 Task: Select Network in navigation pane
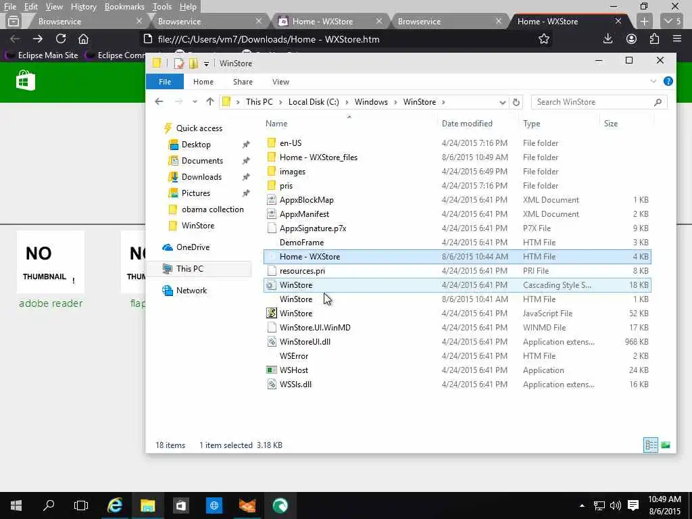pos(191,291)
